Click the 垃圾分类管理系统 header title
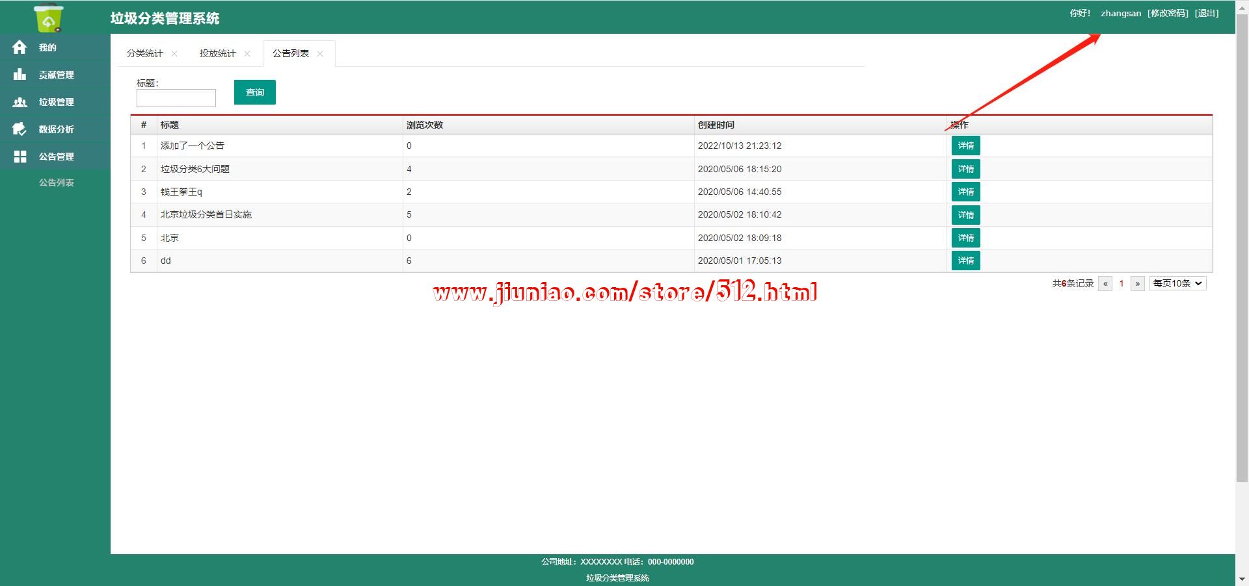The height and width of the screenshot is (586, 1249). tap(165, 18)
